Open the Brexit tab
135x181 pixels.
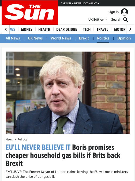point(84,38)
